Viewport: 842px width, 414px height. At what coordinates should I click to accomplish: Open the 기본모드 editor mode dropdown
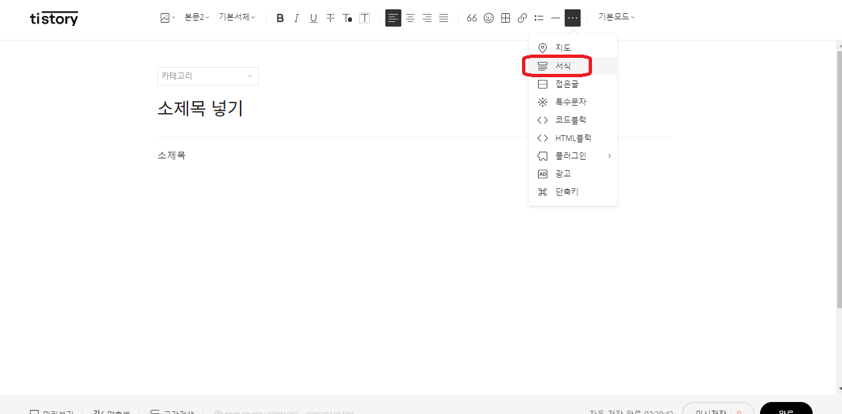click(616, 17)
